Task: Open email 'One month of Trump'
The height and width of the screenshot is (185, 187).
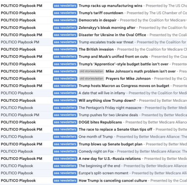Action: pyautogui.click(x=96, y=137)
